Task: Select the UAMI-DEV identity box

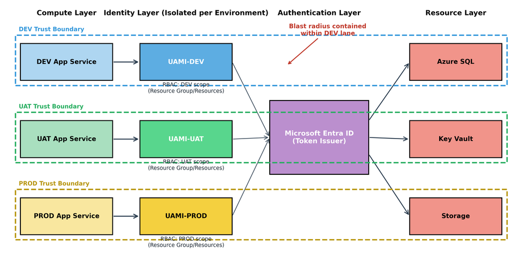Action: (x=186, y=62)
